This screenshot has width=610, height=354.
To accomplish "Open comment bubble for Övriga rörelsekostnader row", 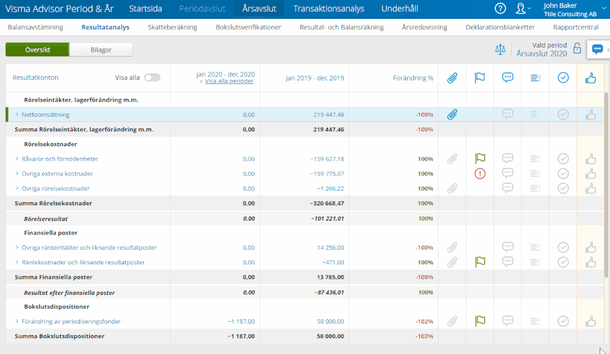I will (507, 188).
